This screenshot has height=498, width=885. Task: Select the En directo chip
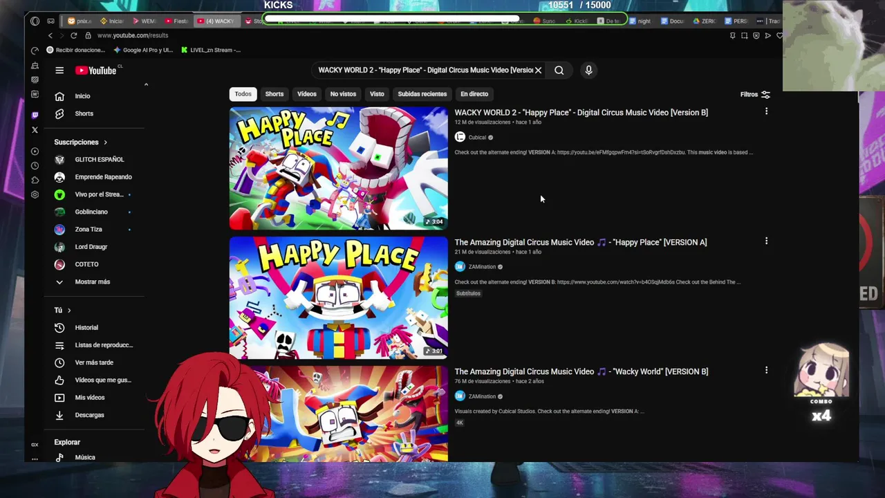[474, 94]
